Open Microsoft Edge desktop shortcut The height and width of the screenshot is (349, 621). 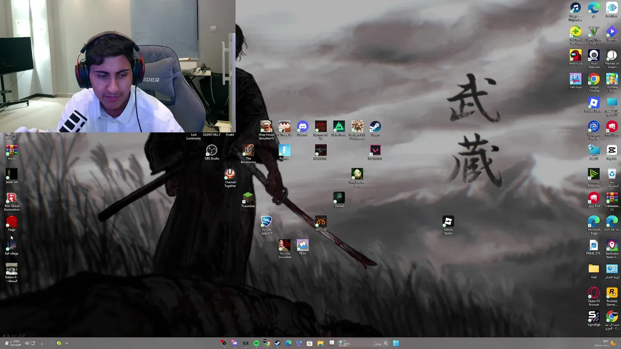tap(594, 225)
